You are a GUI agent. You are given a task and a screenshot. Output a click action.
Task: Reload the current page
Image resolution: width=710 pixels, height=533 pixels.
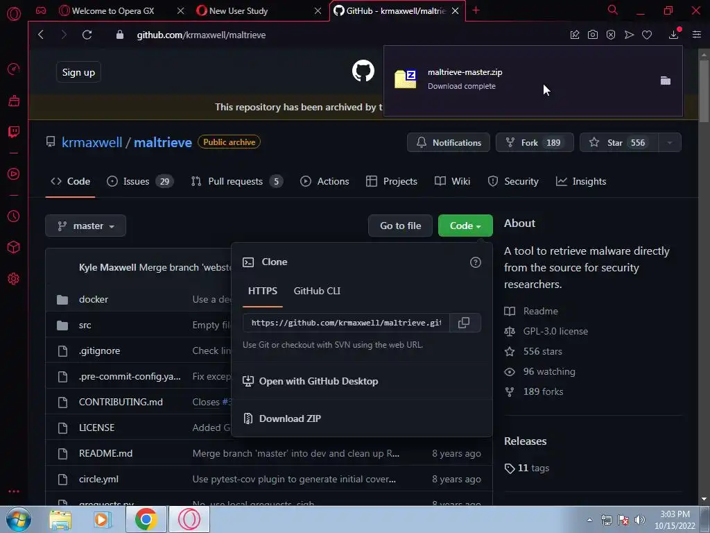tap(87, 35)
